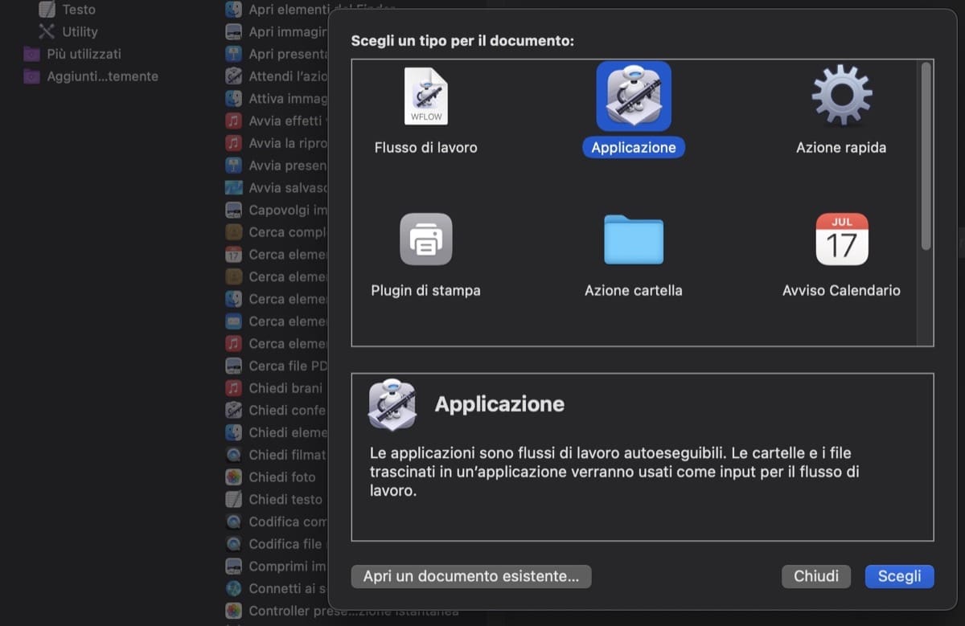Viewport: 965px width, 626px height.
Task: Click the Chiudi button
Action: pyautogui.click(x=815, y=576)
